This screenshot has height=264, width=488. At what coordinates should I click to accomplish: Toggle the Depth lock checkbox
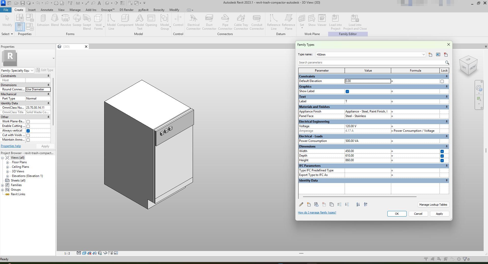tap(442, 156)
